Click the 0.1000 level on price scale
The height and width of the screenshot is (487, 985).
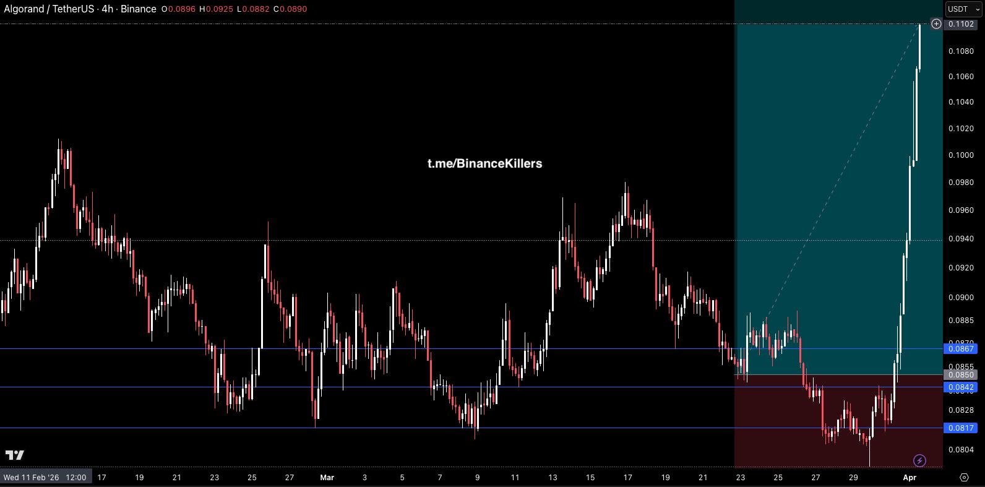(x=960, y=155)
